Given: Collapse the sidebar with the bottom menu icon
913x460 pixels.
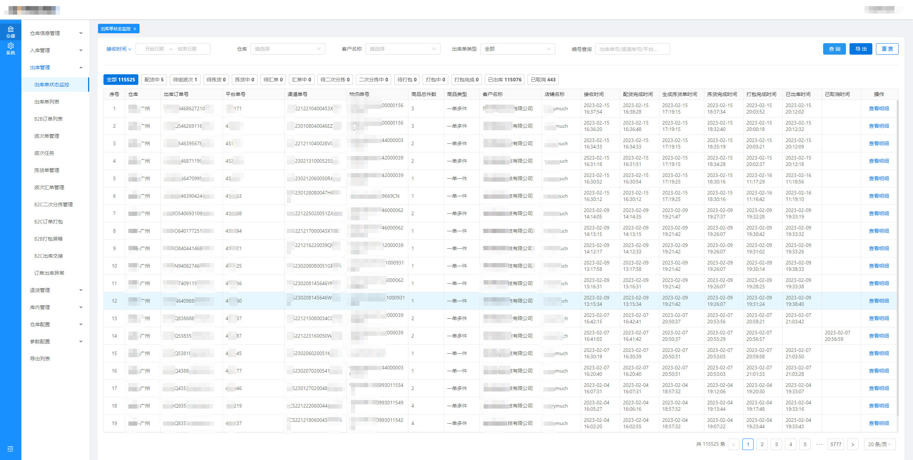Looking at the screenshot, I should tap(10, 449).
